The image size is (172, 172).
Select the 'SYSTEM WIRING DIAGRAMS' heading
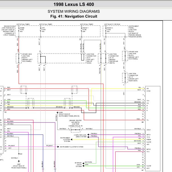coord(73,11)
